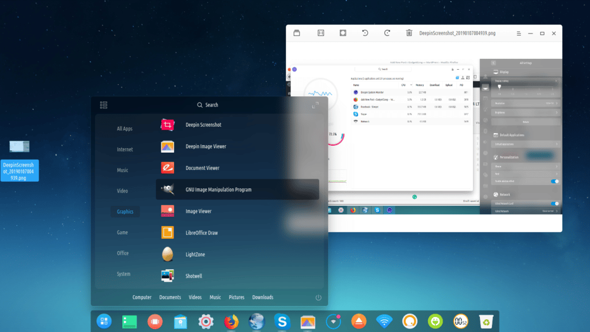Disable the Wired Network Card toggle
590x332 pixels.
554,203
